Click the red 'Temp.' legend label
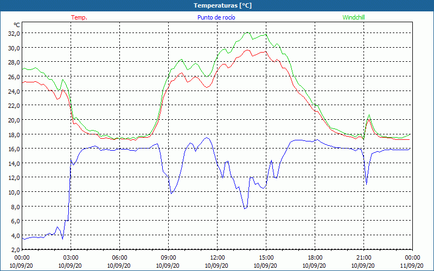The height and width of the screenshot is (271, 434). [79, 17]
